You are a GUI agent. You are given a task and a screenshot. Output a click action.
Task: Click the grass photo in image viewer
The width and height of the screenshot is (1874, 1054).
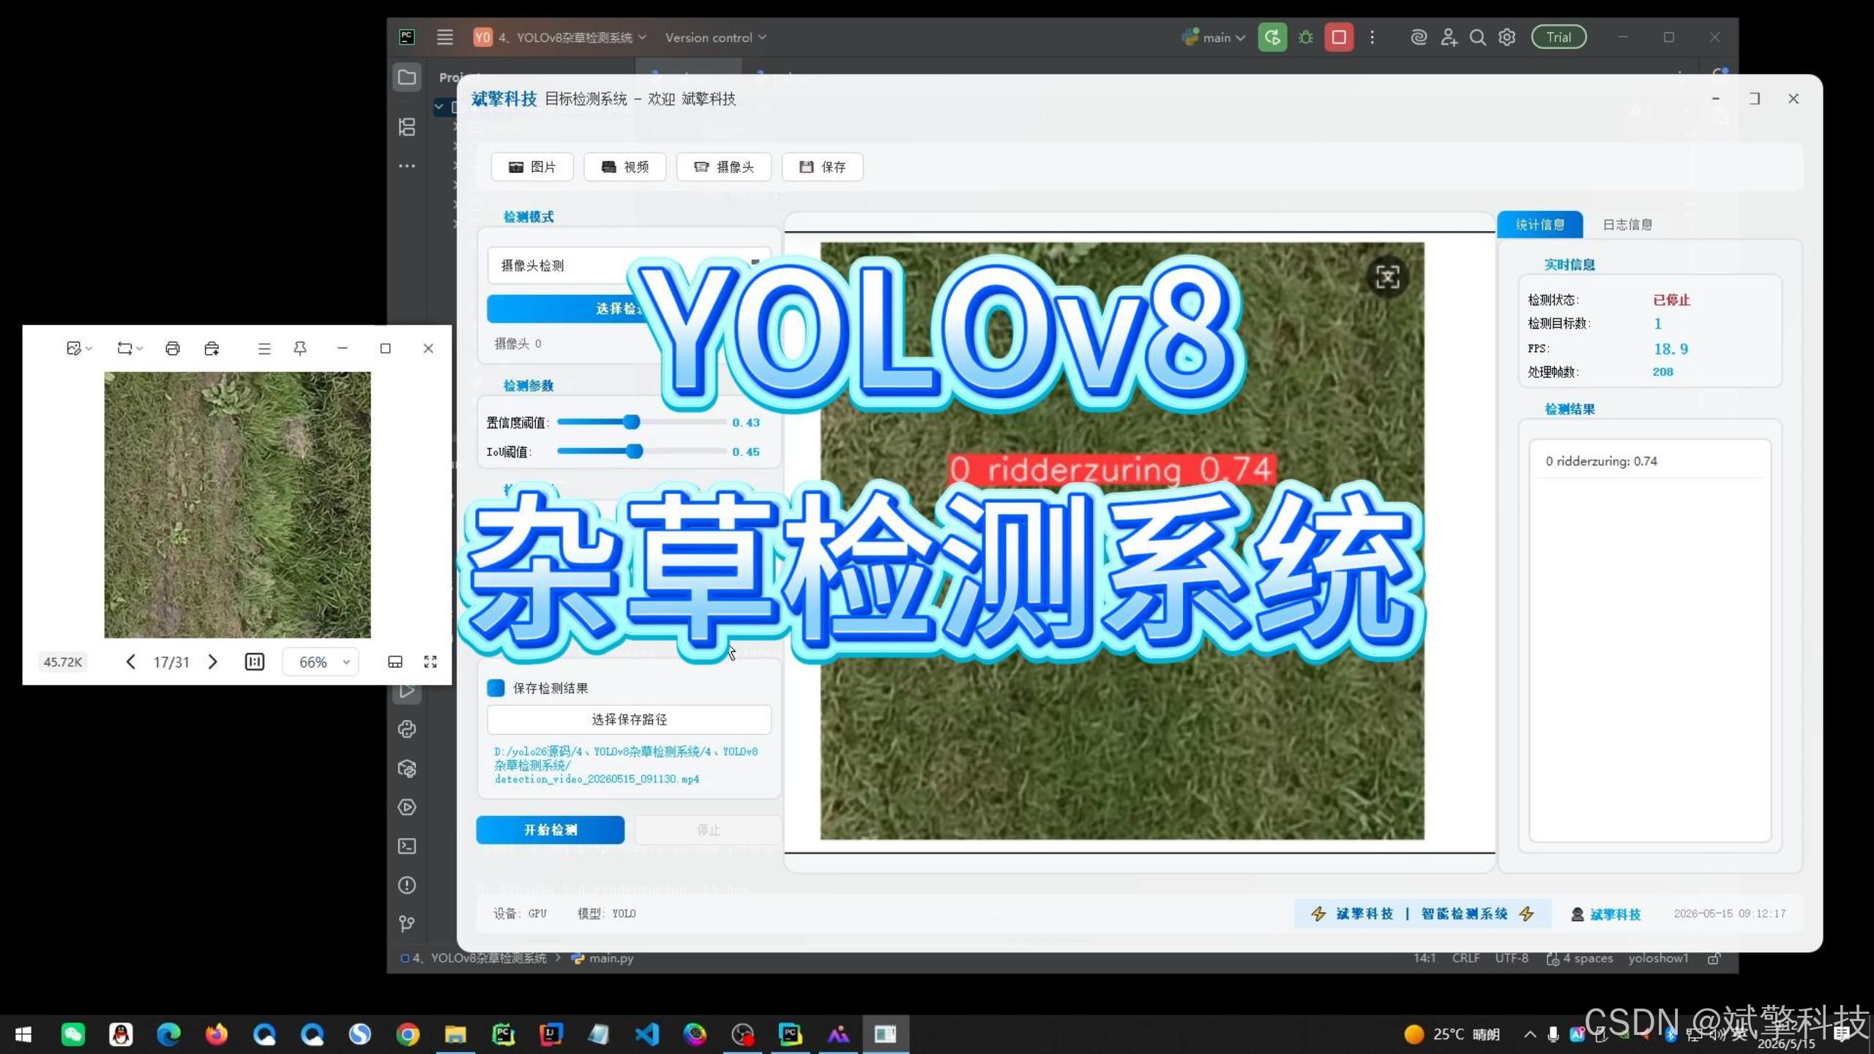pos(237,505)
